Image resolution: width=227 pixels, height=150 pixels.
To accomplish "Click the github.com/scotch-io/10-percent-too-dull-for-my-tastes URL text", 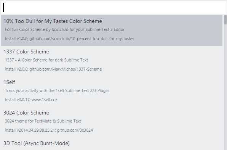I will click(x=82, y=39).
